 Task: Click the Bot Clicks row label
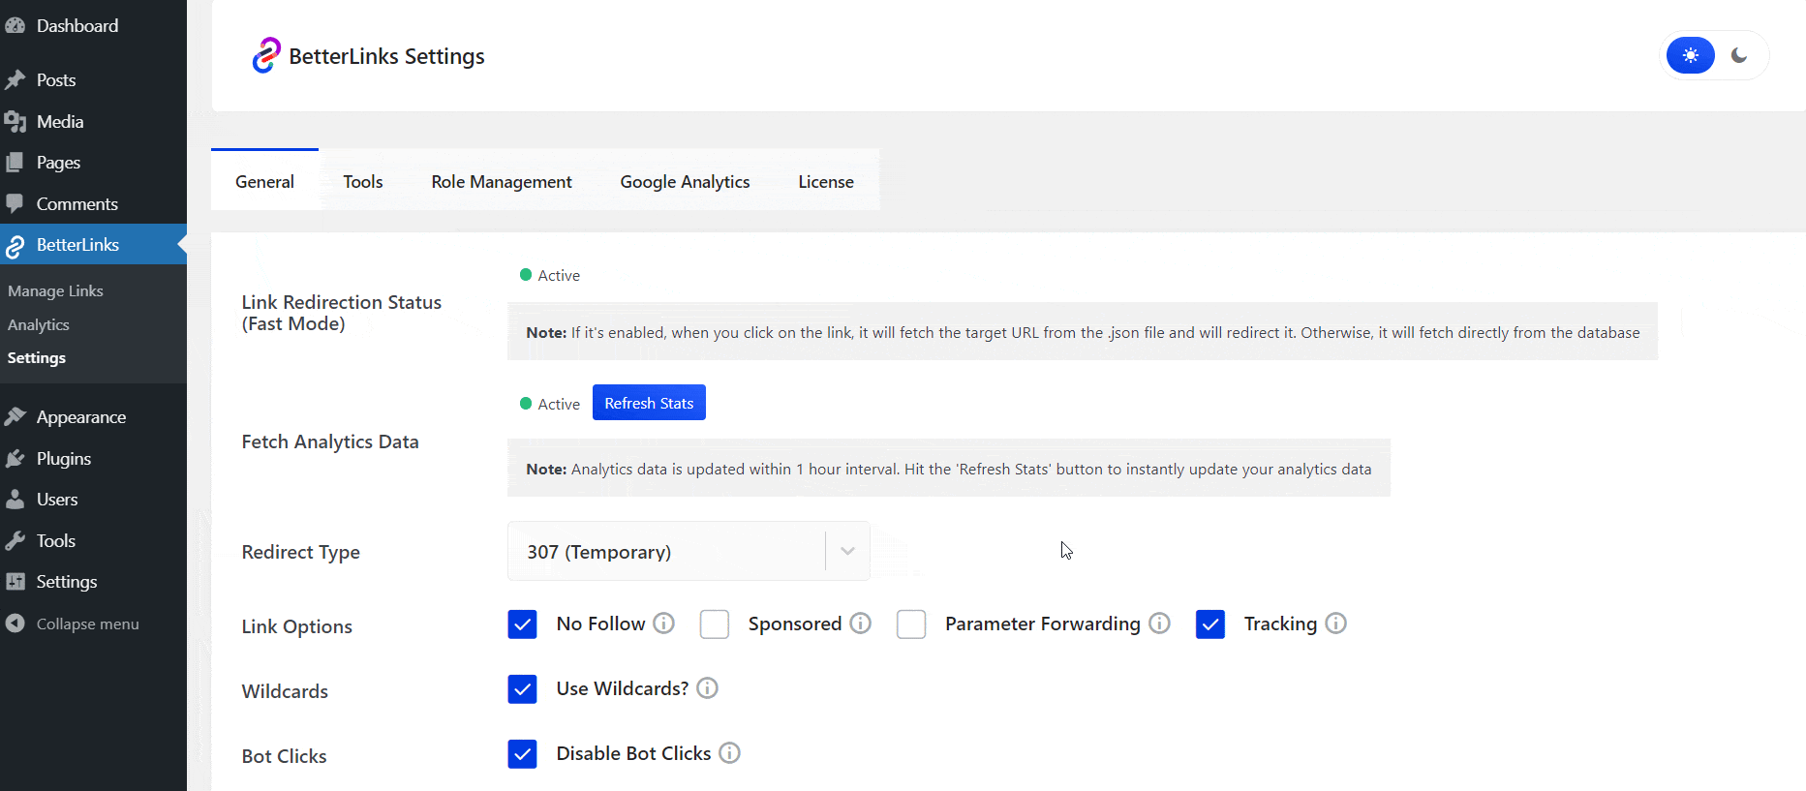pyautogui.click(x=284, y=756)
